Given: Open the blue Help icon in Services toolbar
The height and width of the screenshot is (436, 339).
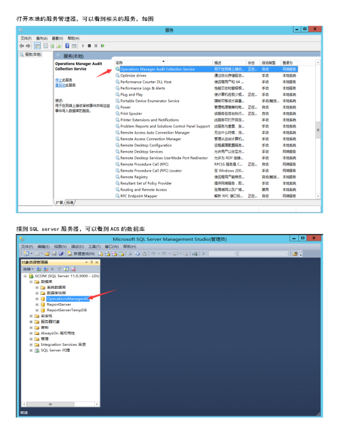Looking at the screenshot, I should click(x=67, y=46).
